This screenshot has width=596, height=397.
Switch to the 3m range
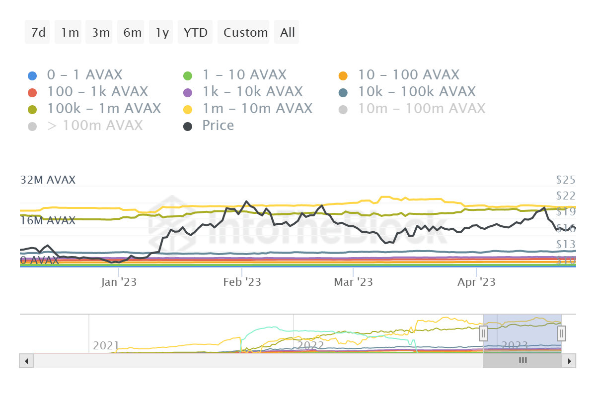coord(100,32)
